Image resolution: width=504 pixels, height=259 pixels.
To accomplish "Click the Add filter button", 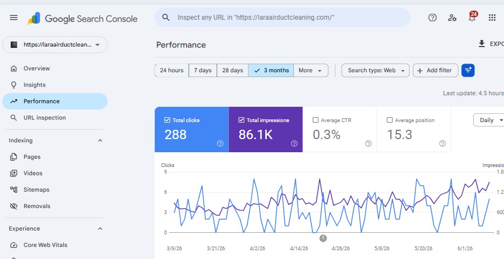I will pos(435,70).
